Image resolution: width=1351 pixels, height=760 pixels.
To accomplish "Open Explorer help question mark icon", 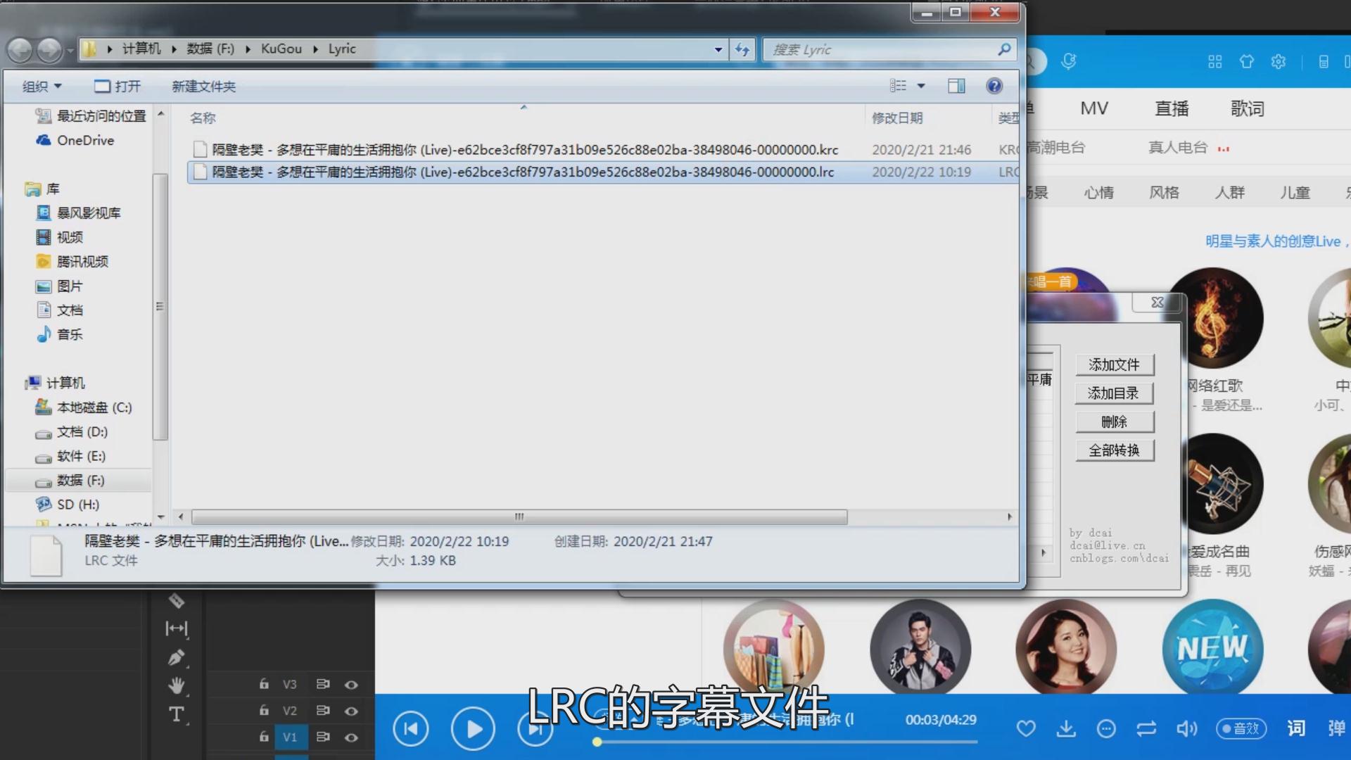I will (x=994, y=86).
